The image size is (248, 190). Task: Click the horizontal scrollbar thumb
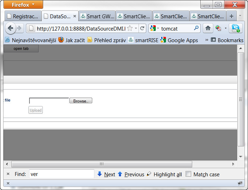point(102,164)
